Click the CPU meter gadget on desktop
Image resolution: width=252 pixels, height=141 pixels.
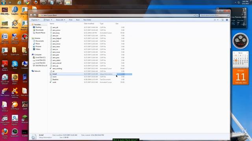(241, 41)
